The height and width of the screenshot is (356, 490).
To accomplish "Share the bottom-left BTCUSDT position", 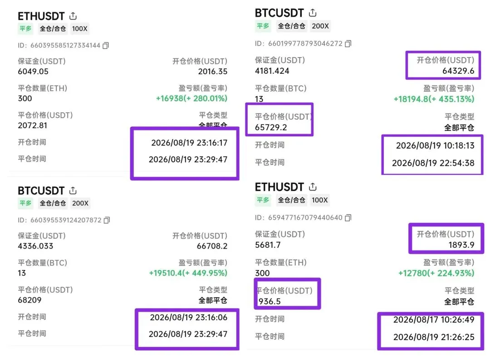I will [73, 190].
